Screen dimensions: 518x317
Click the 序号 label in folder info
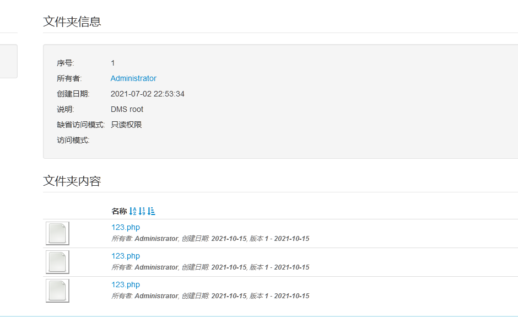point(65,63)
